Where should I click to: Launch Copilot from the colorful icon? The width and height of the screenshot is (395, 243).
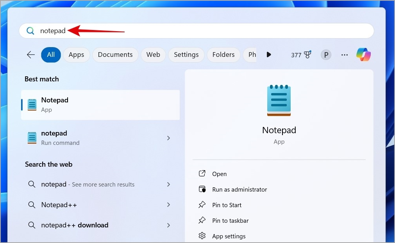point(363,55)
